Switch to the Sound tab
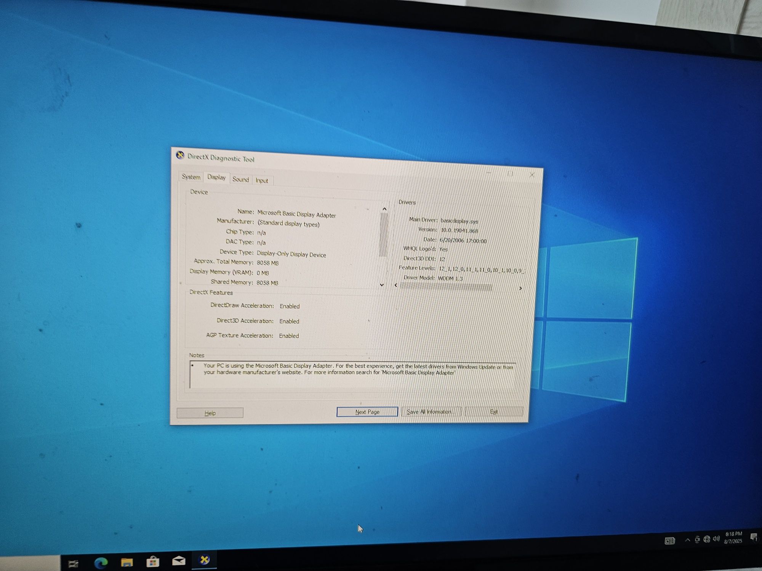The image size is (762, 571). [x=240, y=179]
